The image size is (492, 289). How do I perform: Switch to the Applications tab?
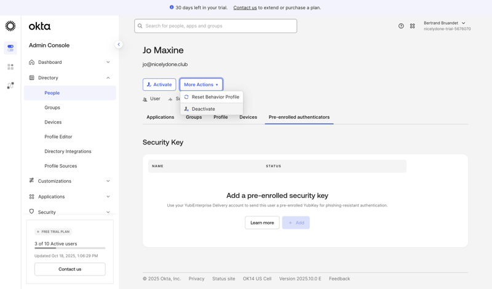click(161, 117)
